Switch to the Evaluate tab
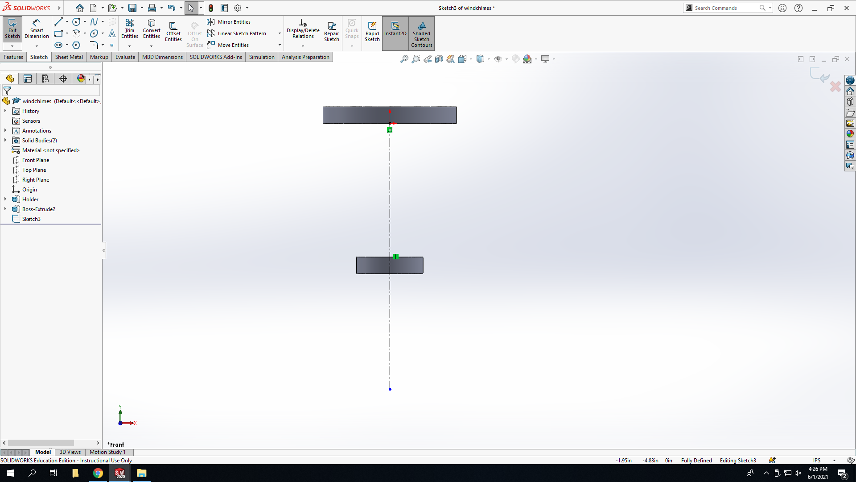The height and width of the screenshot is (482, 856). pos(125,57)
